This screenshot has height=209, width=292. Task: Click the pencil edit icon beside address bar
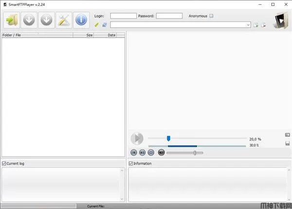click(97, 25)
